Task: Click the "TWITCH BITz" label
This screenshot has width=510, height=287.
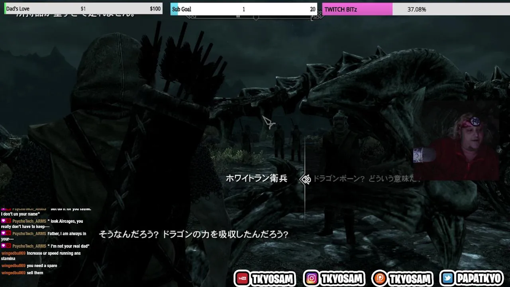Action: [340, 9]
